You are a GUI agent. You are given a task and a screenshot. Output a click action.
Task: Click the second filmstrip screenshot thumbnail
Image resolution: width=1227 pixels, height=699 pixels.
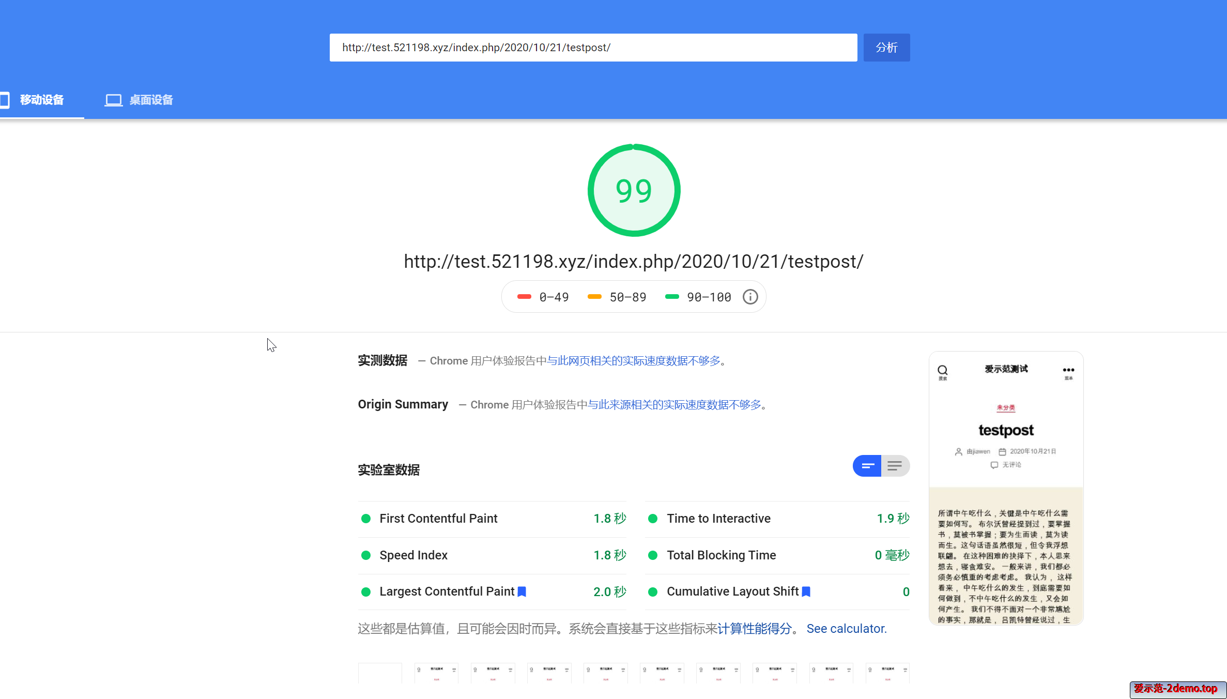point(436,673)
